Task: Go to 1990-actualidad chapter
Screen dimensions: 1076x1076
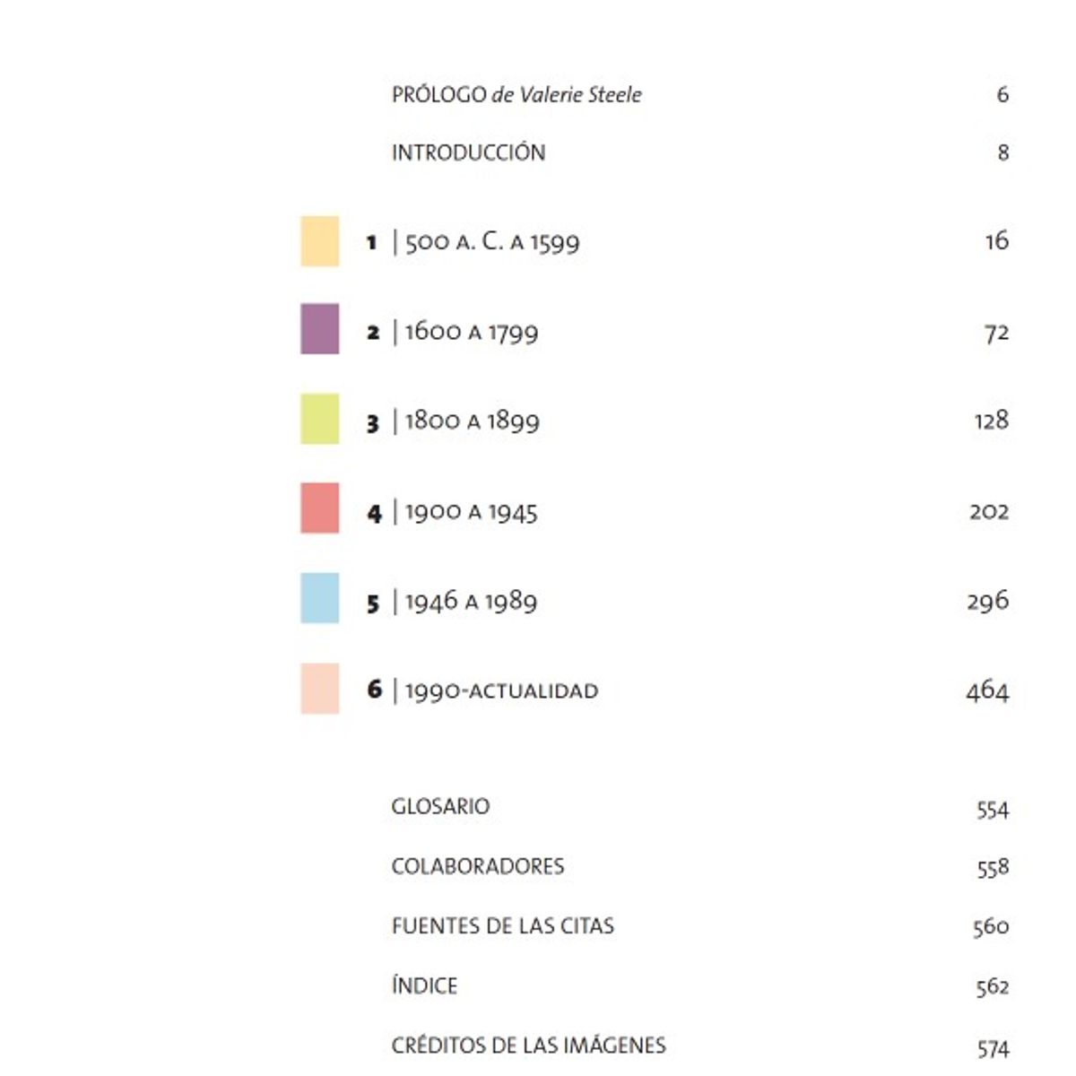Action: [501, 690]
